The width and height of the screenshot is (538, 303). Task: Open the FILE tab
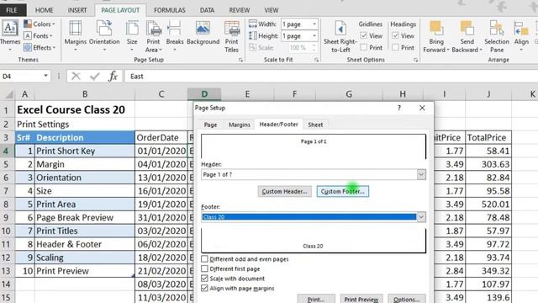[x=12, y=10]
